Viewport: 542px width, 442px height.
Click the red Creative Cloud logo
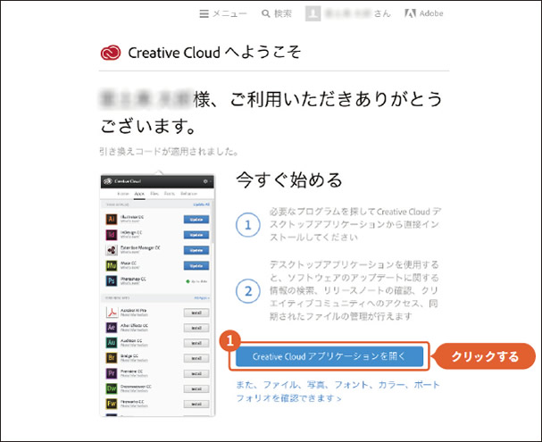click(x=111, y=53)
